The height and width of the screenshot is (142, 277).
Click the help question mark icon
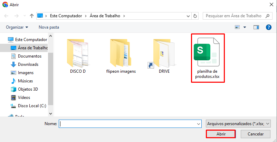[x=268, y=27]
